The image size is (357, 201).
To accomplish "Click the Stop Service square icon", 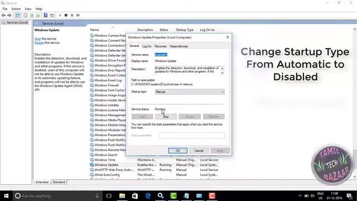I will click(66, 15).
